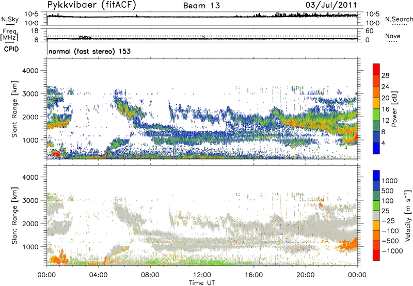Click the 1000 value on the velocity scale

(x=390, y=181)
